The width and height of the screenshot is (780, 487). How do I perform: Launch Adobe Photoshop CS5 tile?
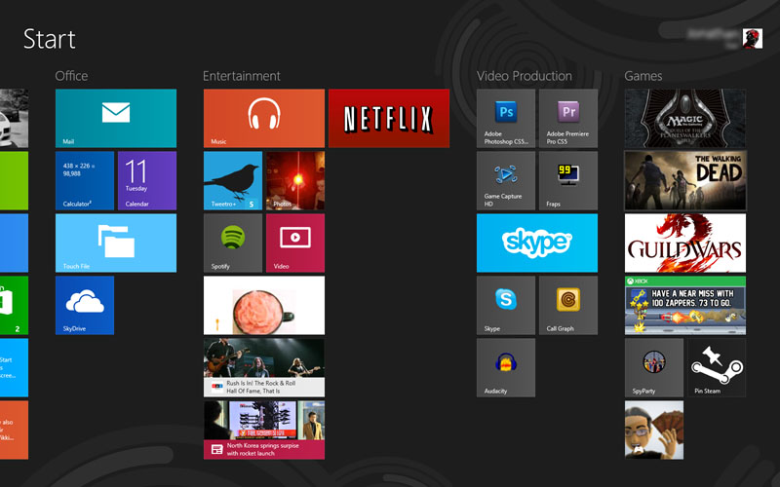(x=506, y=118)
